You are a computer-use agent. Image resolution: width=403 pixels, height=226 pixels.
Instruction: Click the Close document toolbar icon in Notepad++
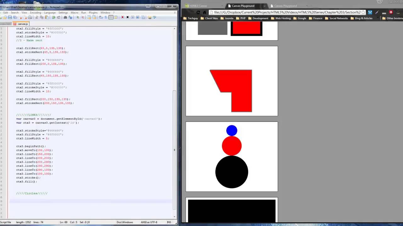point(20,17)
